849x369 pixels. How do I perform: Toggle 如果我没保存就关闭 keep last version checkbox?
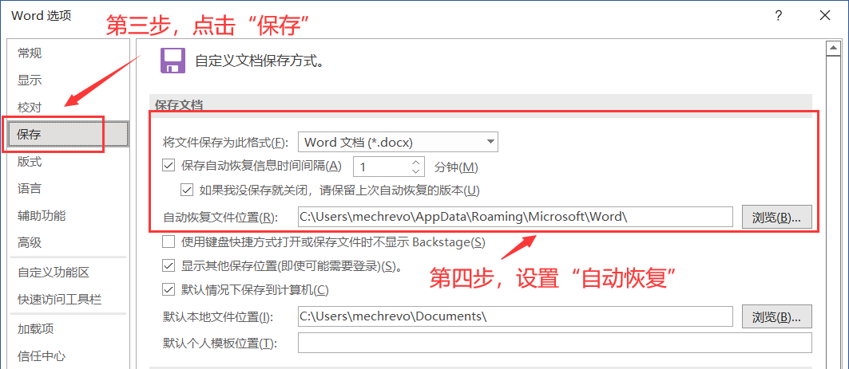(x=187, y=190)
